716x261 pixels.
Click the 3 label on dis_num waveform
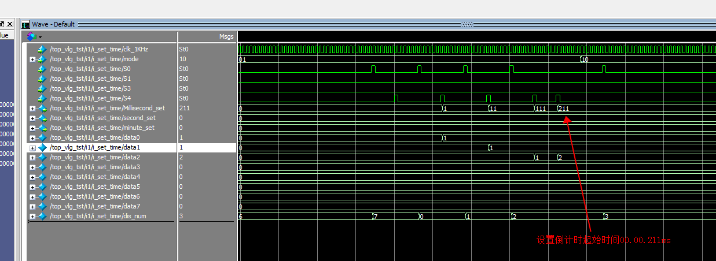click(x=607, y=217)
